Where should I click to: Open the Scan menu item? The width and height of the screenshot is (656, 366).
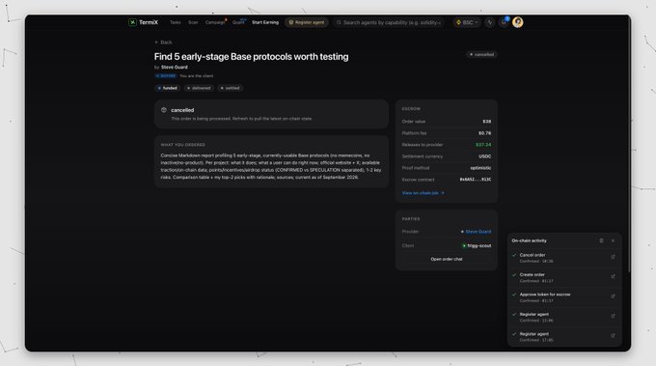(193, 22)
